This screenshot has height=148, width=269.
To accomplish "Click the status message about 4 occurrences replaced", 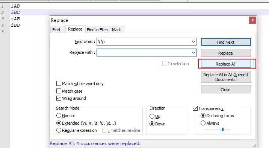I will (95, 143).
